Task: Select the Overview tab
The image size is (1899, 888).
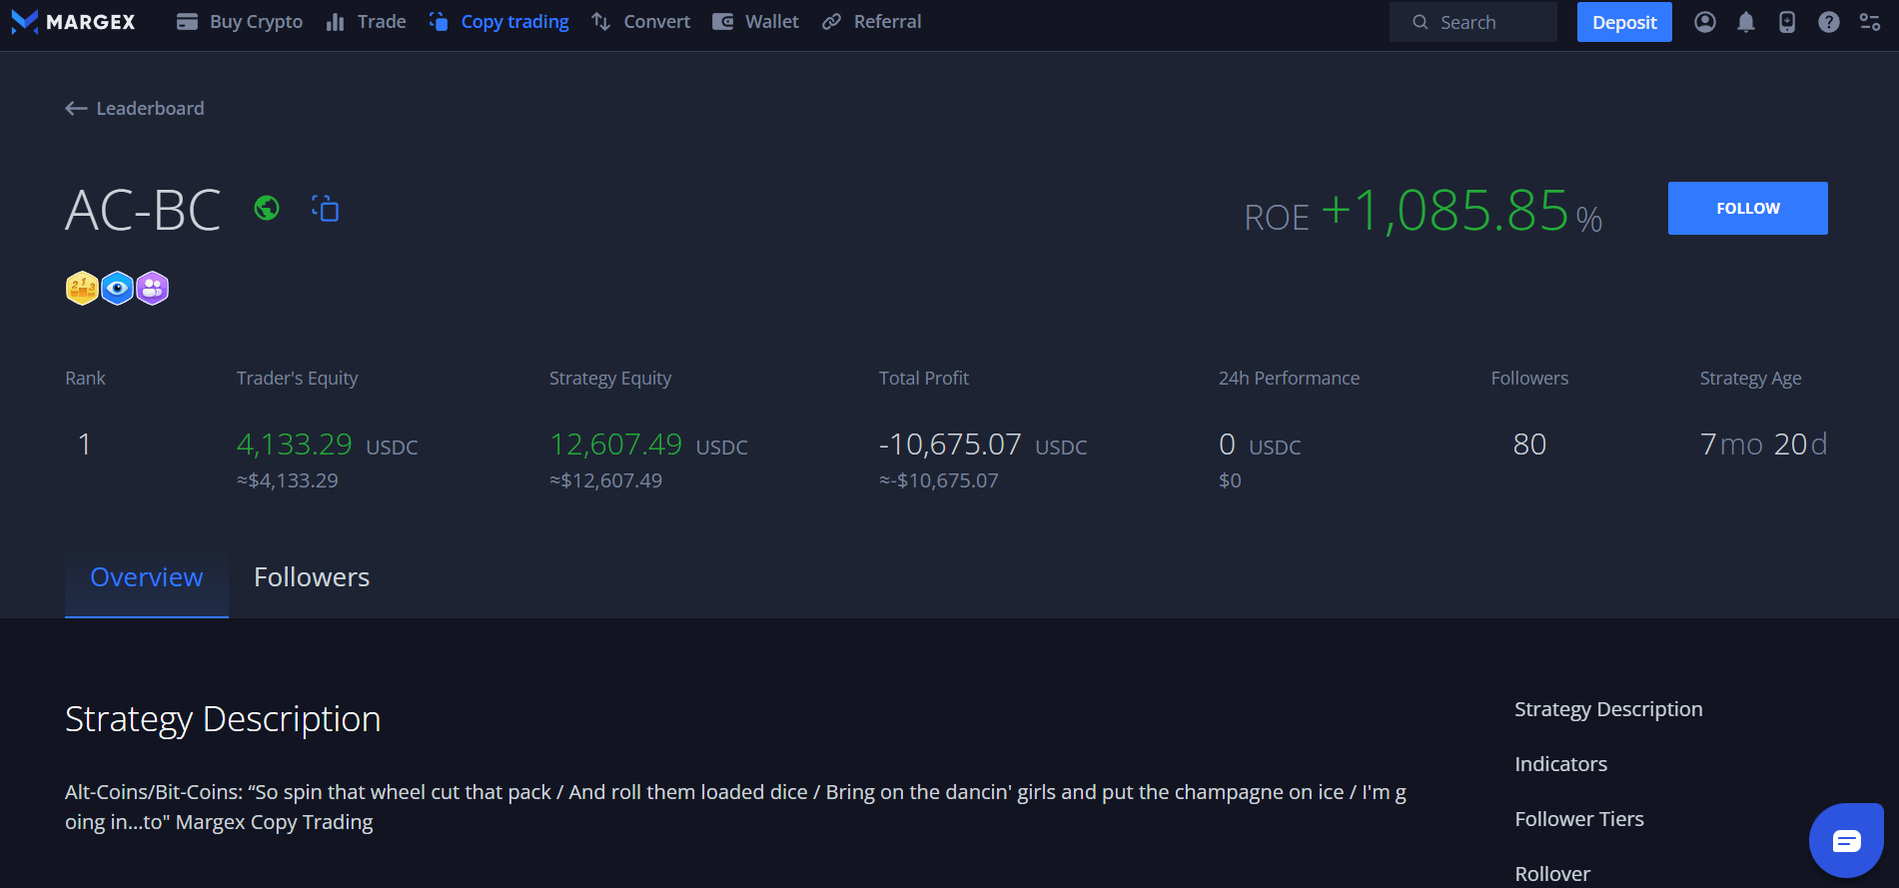Action: (x=147, y=577)
